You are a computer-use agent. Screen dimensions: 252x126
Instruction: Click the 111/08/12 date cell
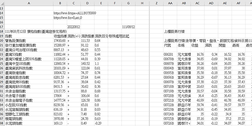[x=128, y=27]
